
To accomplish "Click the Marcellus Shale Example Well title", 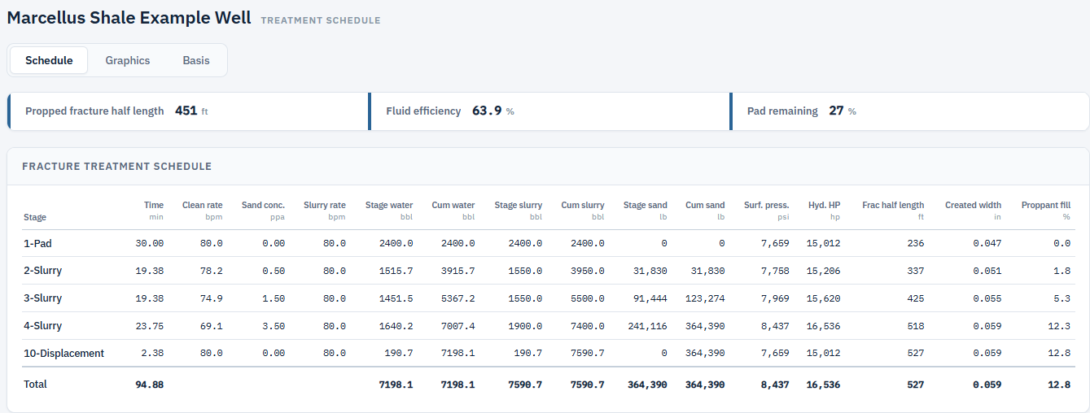I will coord(129,18).
